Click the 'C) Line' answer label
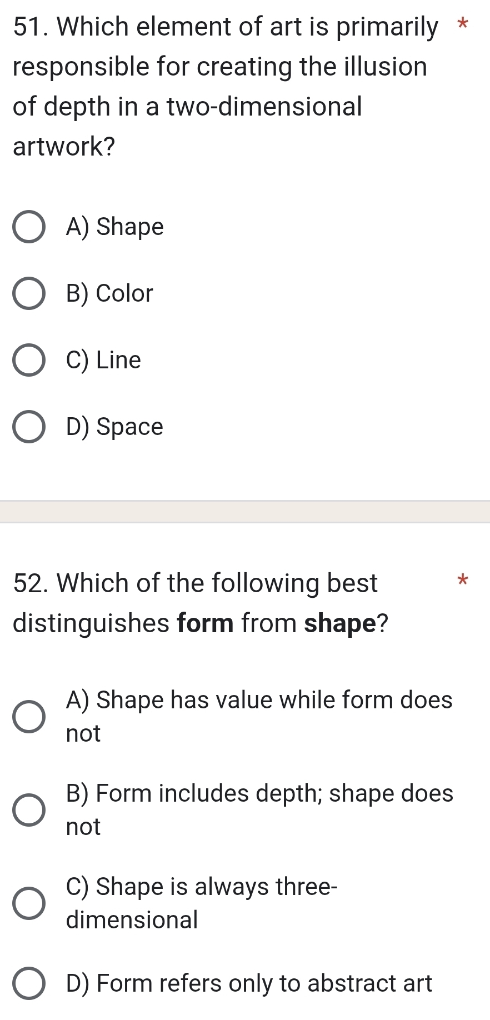The width and height of the screenshot is (490, 1020). [103, 360]
